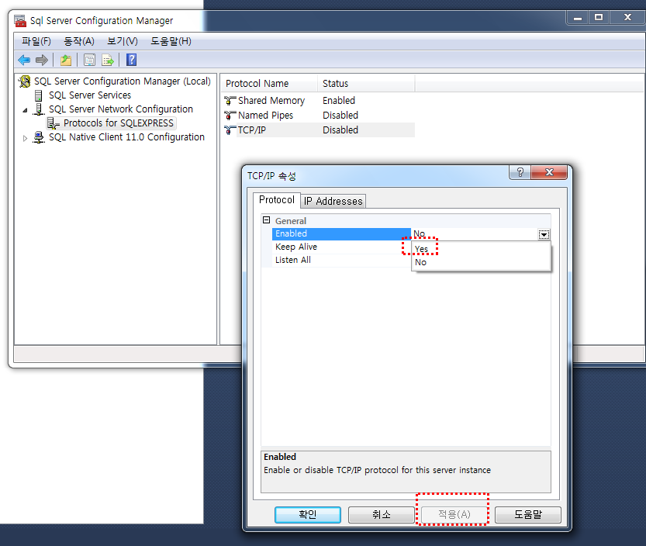Select the Enabled property row

click(341, 233)
